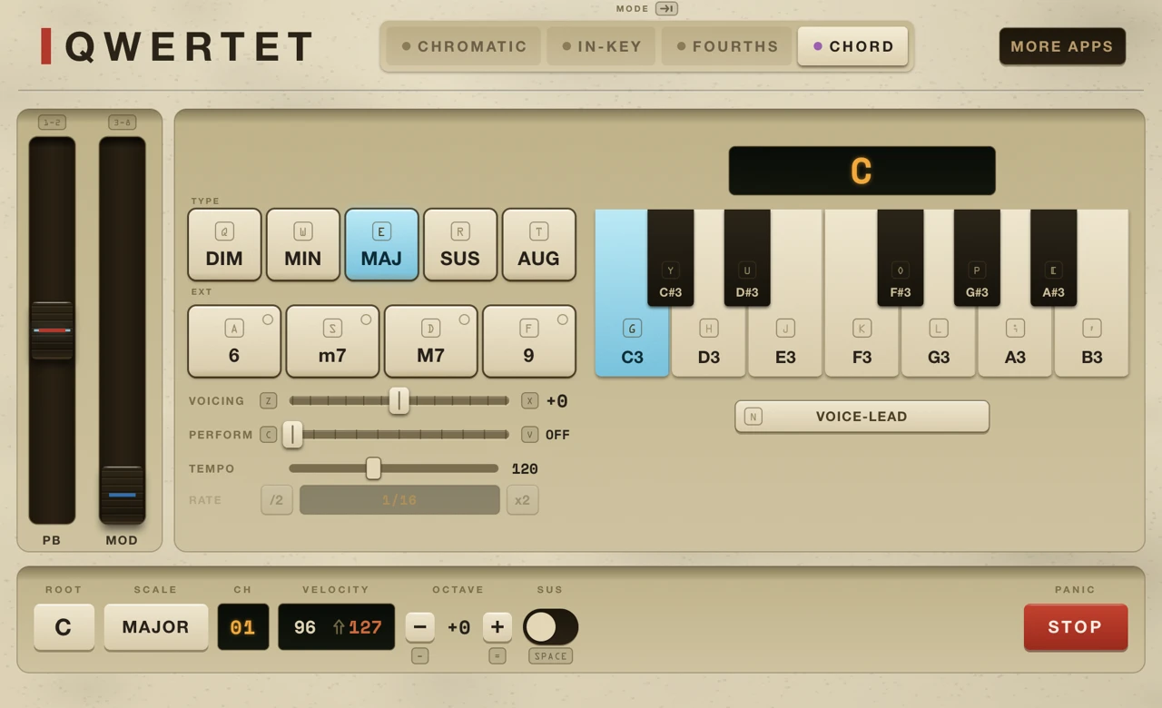Screen dimensions: 1162x708
Task: Open the More Apps button
Action: tap(1062, 46)
